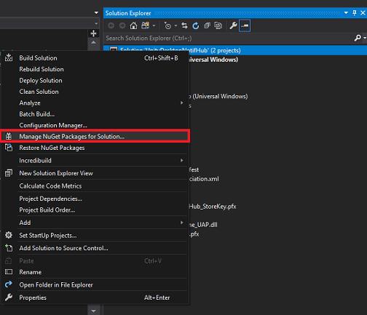Click the _UAP.dll file in Solution Explorer
The width and height of the screenshot is (367, 315).
pyautogui.click(x=203, y=225)
